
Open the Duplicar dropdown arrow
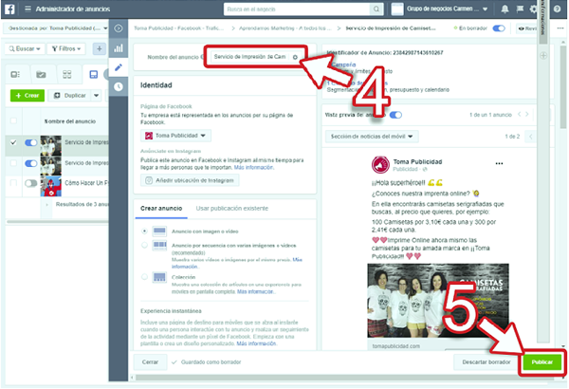[96, 96]
